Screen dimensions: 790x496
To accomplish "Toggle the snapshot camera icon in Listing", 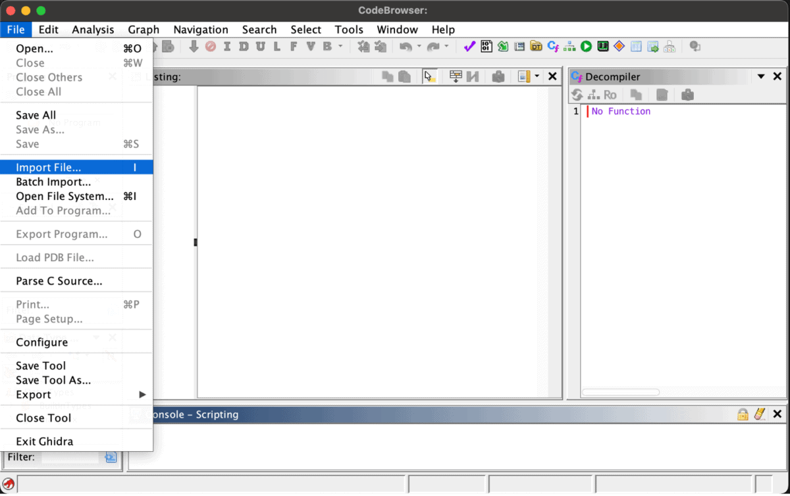I will pos(498,77).
